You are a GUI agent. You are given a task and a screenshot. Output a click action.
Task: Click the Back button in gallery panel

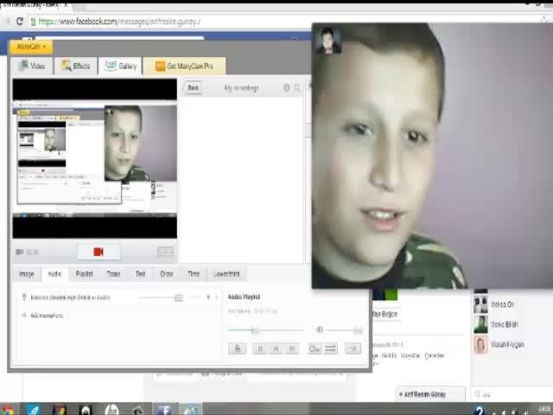[x=193, y=87]
